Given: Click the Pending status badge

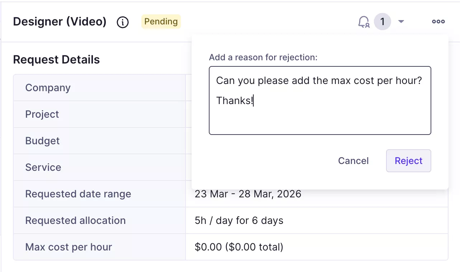Looking at the screenshot, I should (161, 22).
